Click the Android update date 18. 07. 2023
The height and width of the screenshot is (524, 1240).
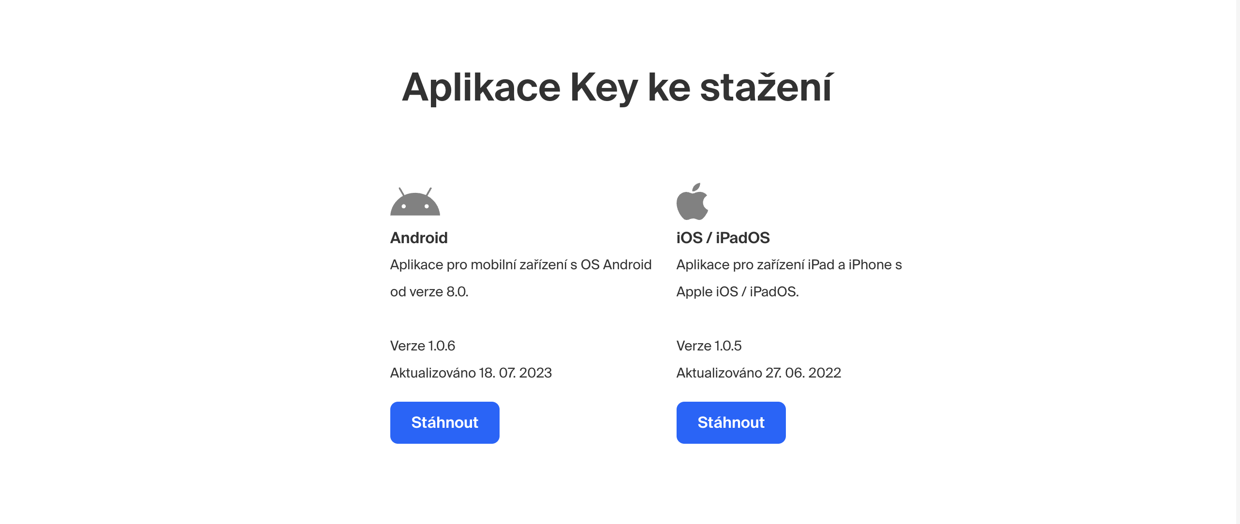[515, 373]
